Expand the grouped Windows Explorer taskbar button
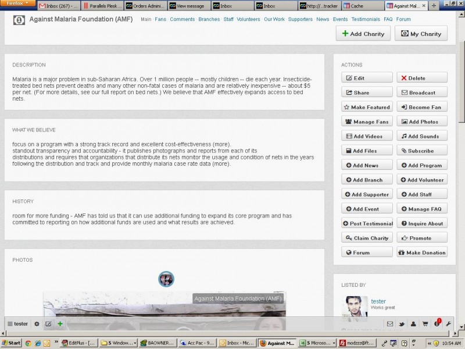 [x=119, y=343]
